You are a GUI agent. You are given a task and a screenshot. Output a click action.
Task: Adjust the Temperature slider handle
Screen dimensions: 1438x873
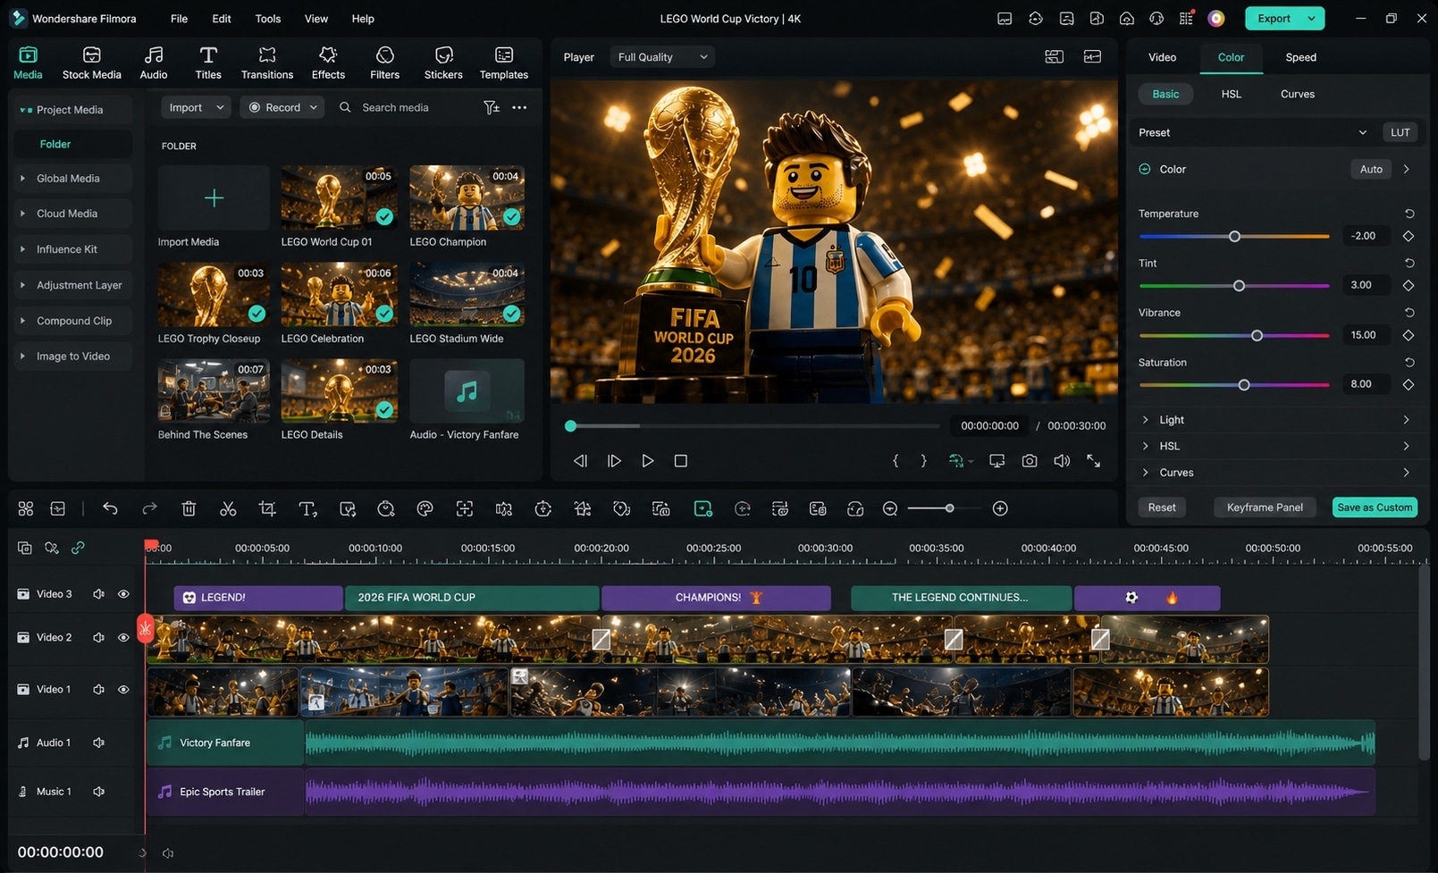click(x=1235, y=237)
